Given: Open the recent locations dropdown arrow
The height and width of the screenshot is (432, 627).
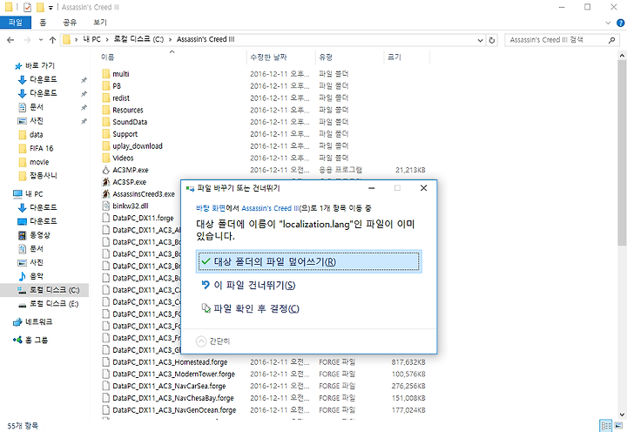Looking at the screenshot, I should [41, 40].
